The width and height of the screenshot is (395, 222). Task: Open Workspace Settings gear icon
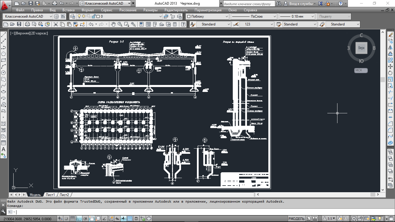click(56, 16)
